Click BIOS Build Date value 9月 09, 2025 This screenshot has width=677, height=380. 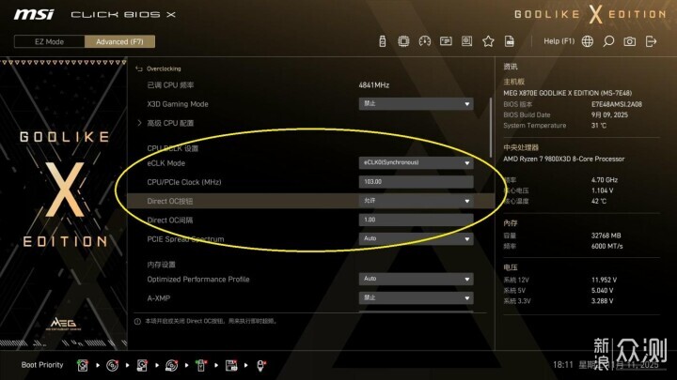(x=609, y=115)
